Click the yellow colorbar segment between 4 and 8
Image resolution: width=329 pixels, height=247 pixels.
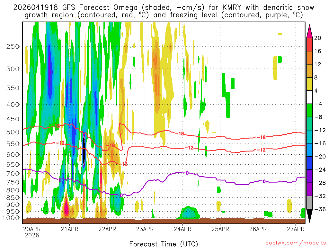[x=309, y=84]
